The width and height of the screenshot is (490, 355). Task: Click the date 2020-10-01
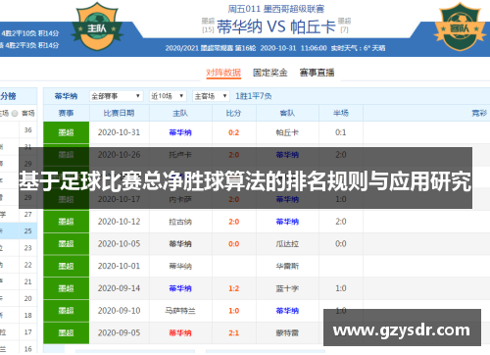coord(119,266)
